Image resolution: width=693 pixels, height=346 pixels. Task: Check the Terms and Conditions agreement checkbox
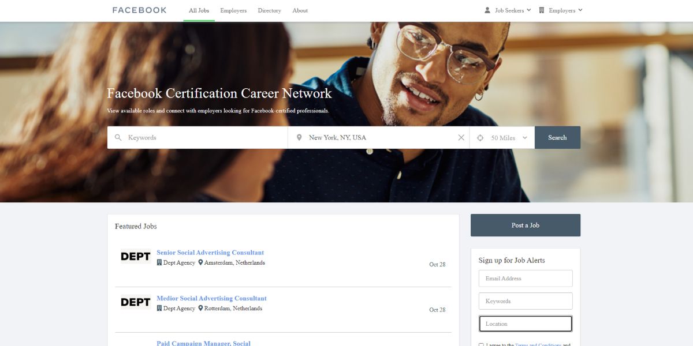[482, 345]
